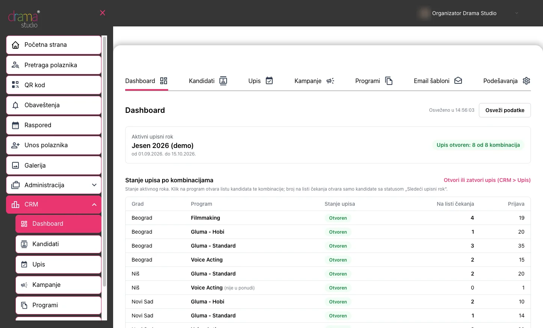Click the Upis calendar-check icon in top tabs
543x328 pixels.
(269, 81)
